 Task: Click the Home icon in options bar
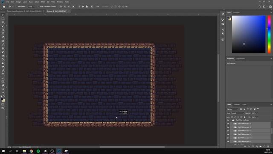tap(4, 6)
